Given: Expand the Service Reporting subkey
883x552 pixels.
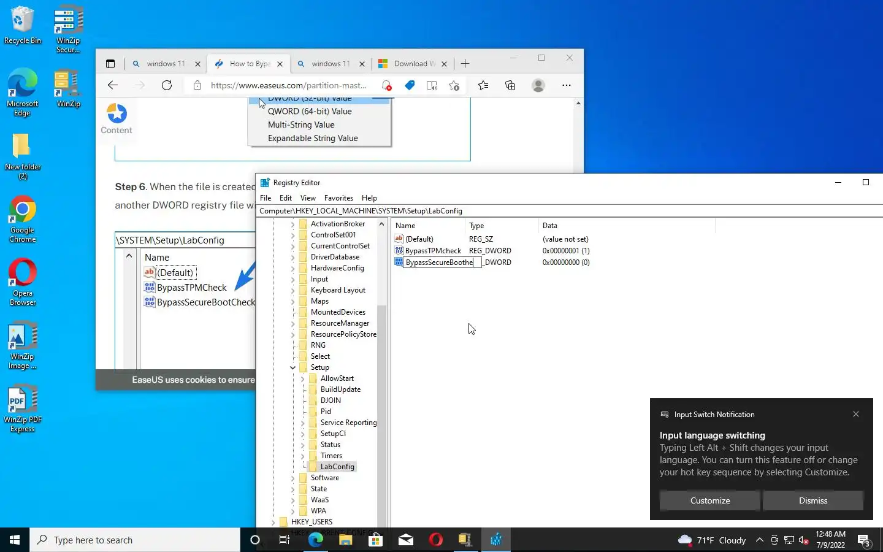Looking at the screenshot, I should tap(302, 423).
